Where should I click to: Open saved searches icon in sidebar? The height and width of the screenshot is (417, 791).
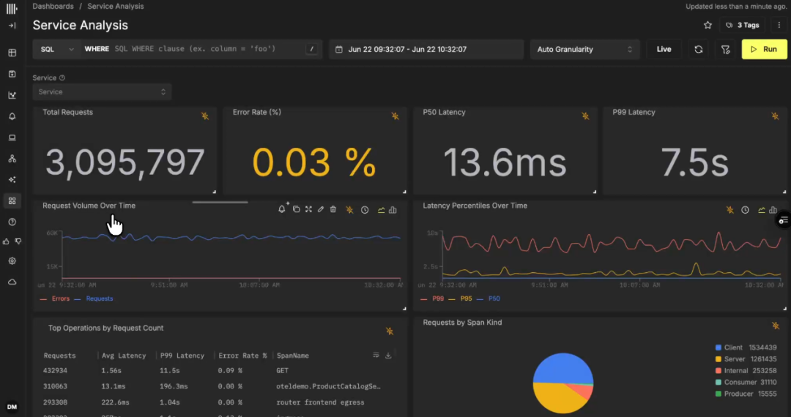coord(12,74)
